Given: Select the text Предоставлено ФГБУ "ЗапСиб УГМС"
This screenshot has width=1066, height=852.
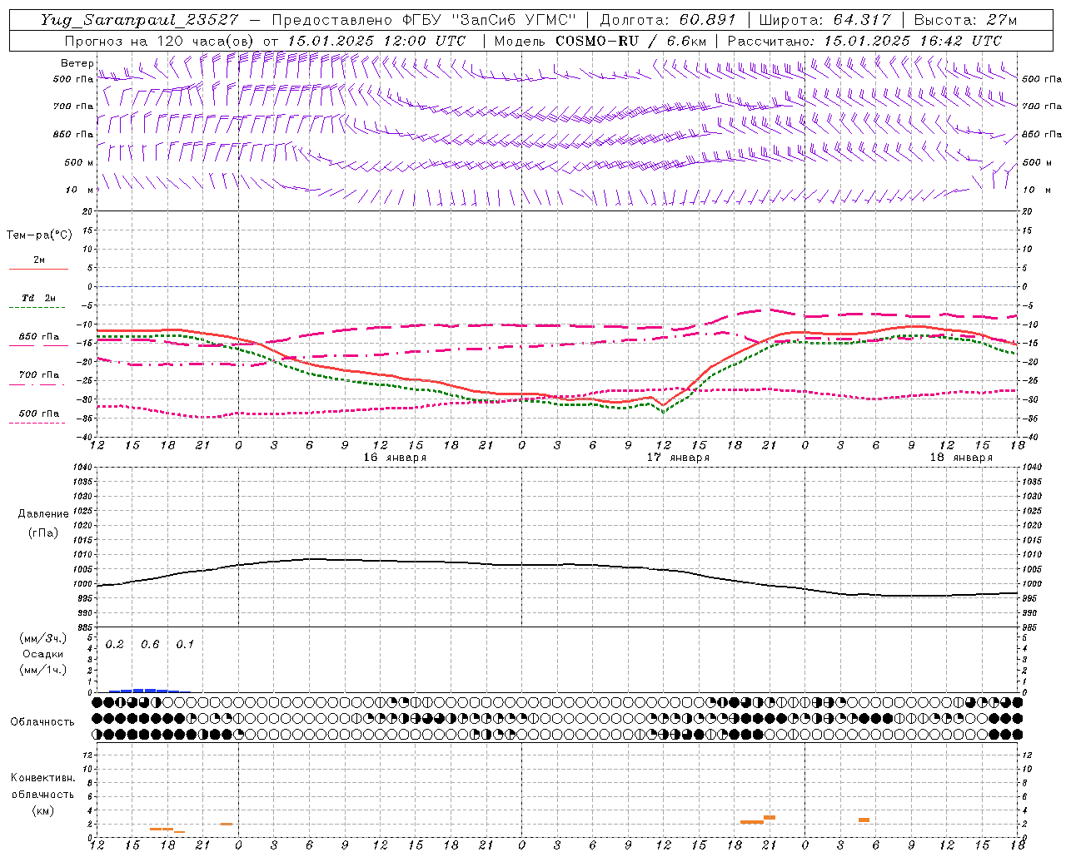Looking at the screenshot, I should [x=425, y=20].
